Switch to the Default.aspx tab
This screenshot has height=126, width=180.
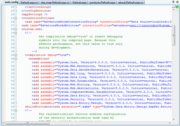pos(80,3)
